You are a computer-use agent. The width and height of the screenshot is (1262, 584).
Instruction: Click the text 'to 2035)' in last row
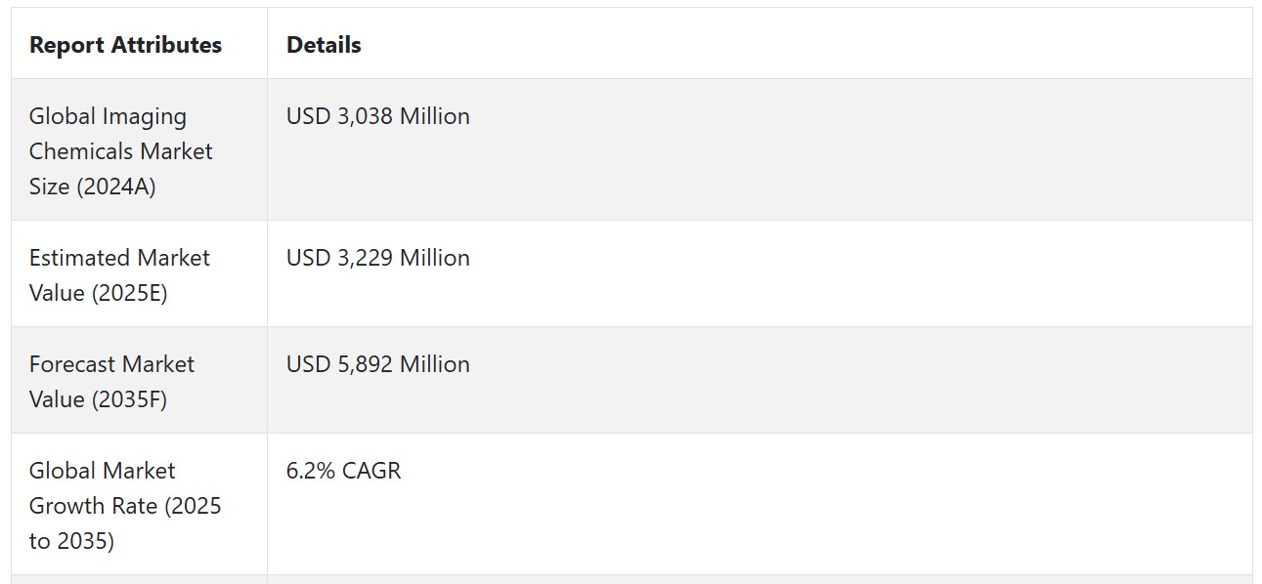pos(71,541)
